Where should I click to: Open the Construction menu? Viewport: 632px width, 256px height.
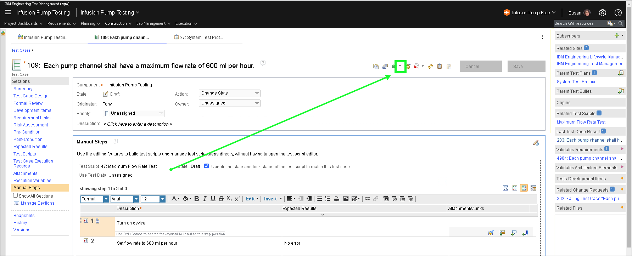point(118,23)
